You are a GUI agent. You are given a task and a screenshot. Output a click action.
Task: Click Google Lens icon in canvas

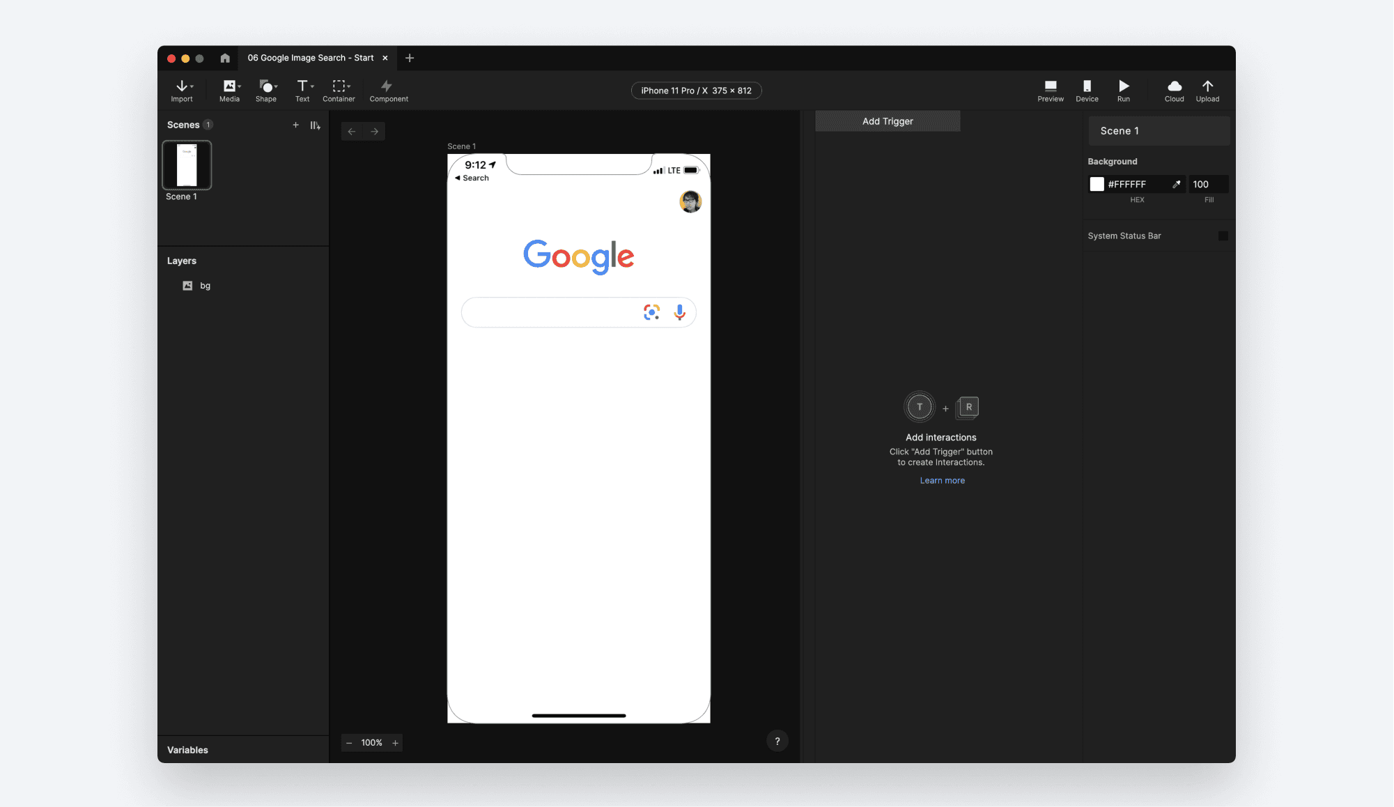[651, 312]
